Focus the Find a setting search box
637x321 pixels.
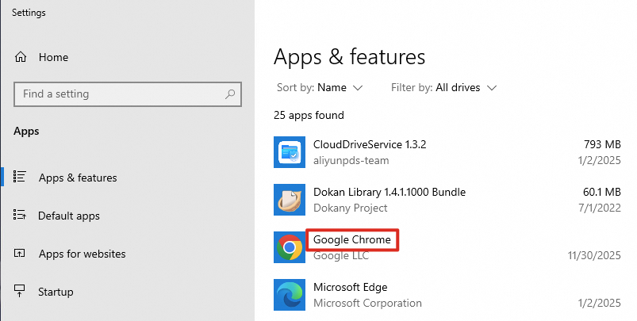pyautogui.click(x=119, y=94)
